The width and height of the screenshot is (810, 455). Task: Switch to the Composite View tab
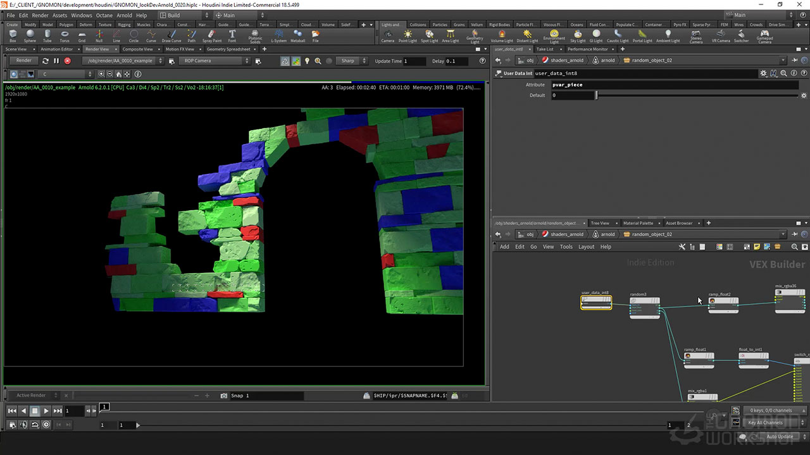[x=137, y=49]
